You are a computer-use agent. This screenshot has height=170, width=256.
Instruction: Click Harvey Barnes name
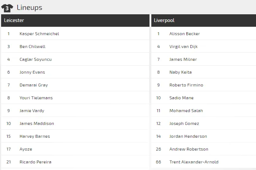point(35,136)
